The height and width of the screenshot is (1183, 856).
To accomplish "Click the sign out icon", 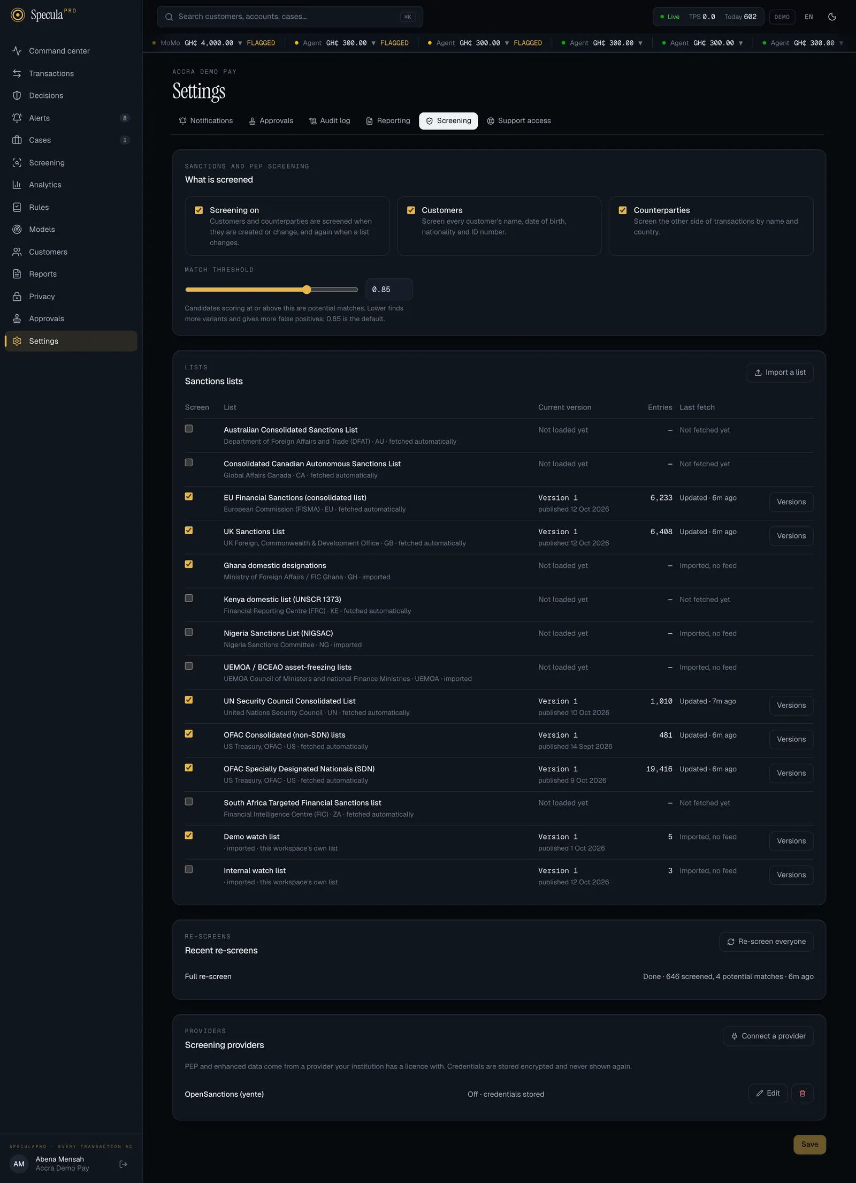I will click(x=123, y=1164).
